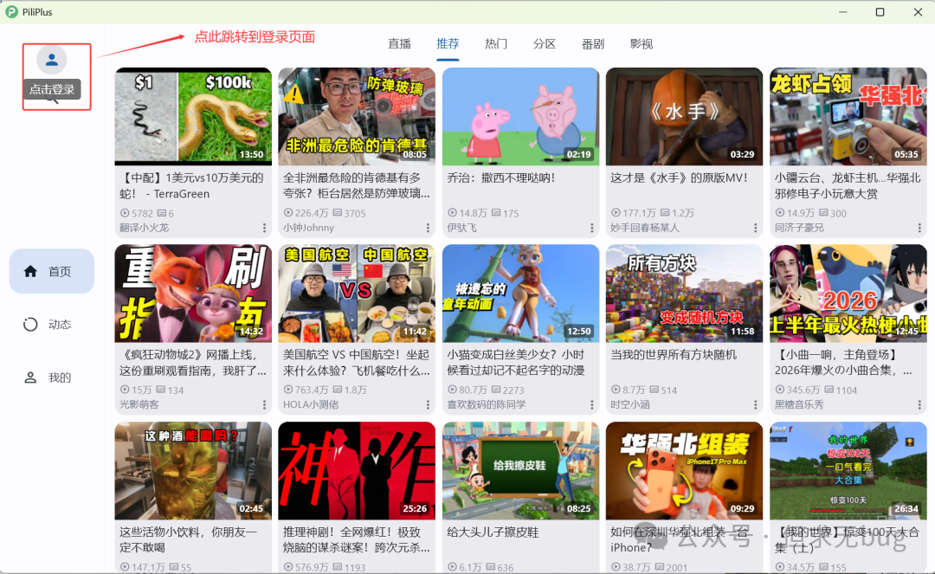The image size is (935, 574).
Task: Open more options for 光影萌客 video
Action: tap(265, 404)
